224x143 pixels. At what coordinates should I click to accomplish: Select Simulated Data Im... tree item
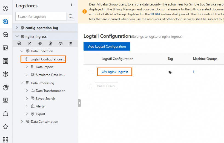[50, 75]
